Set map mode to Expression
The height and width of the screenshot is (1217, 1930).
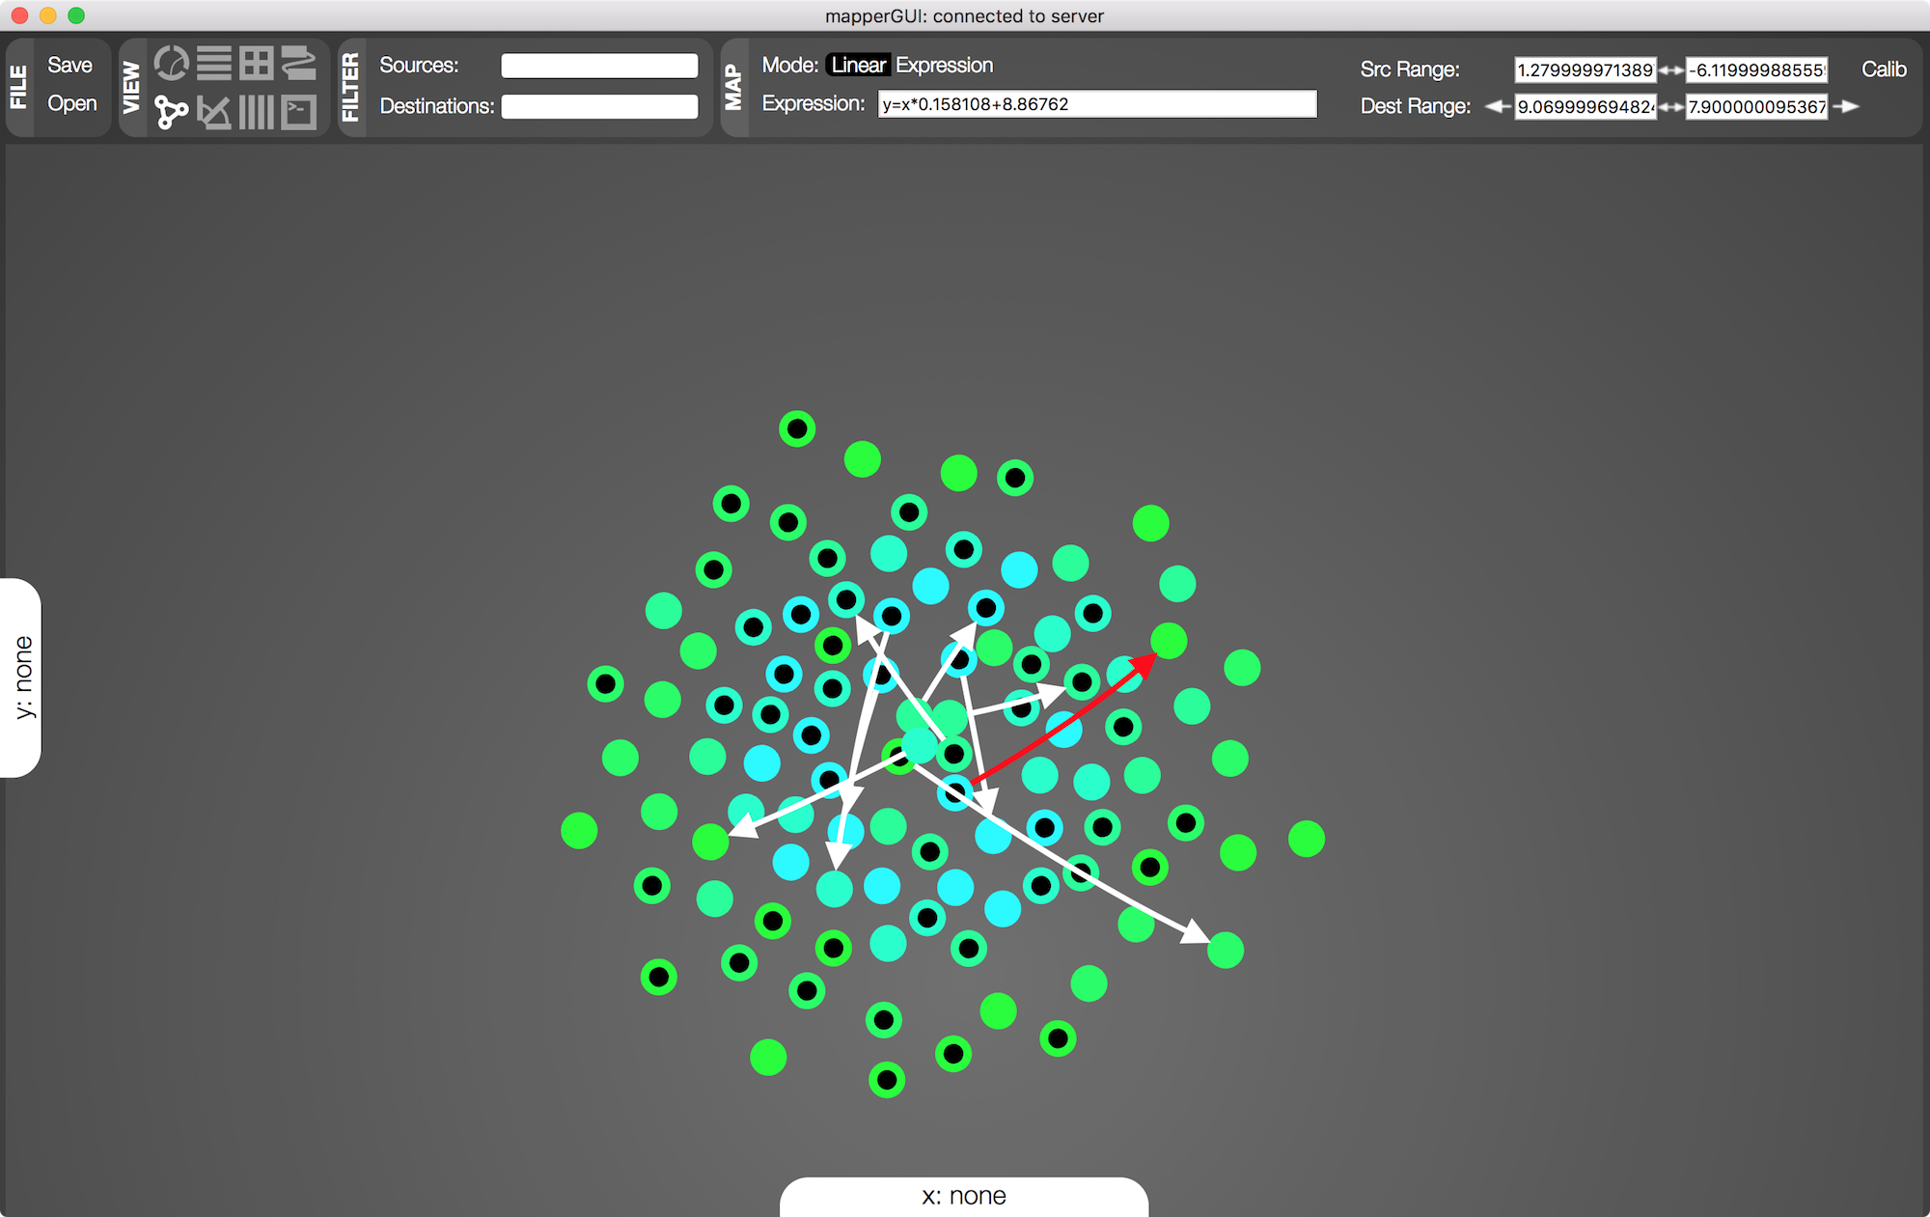(x=944, y=65)
